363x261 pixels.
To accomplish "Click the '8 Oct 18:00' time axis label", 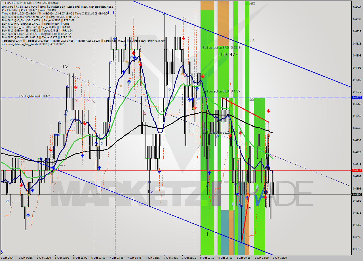I will pos(280,258).
